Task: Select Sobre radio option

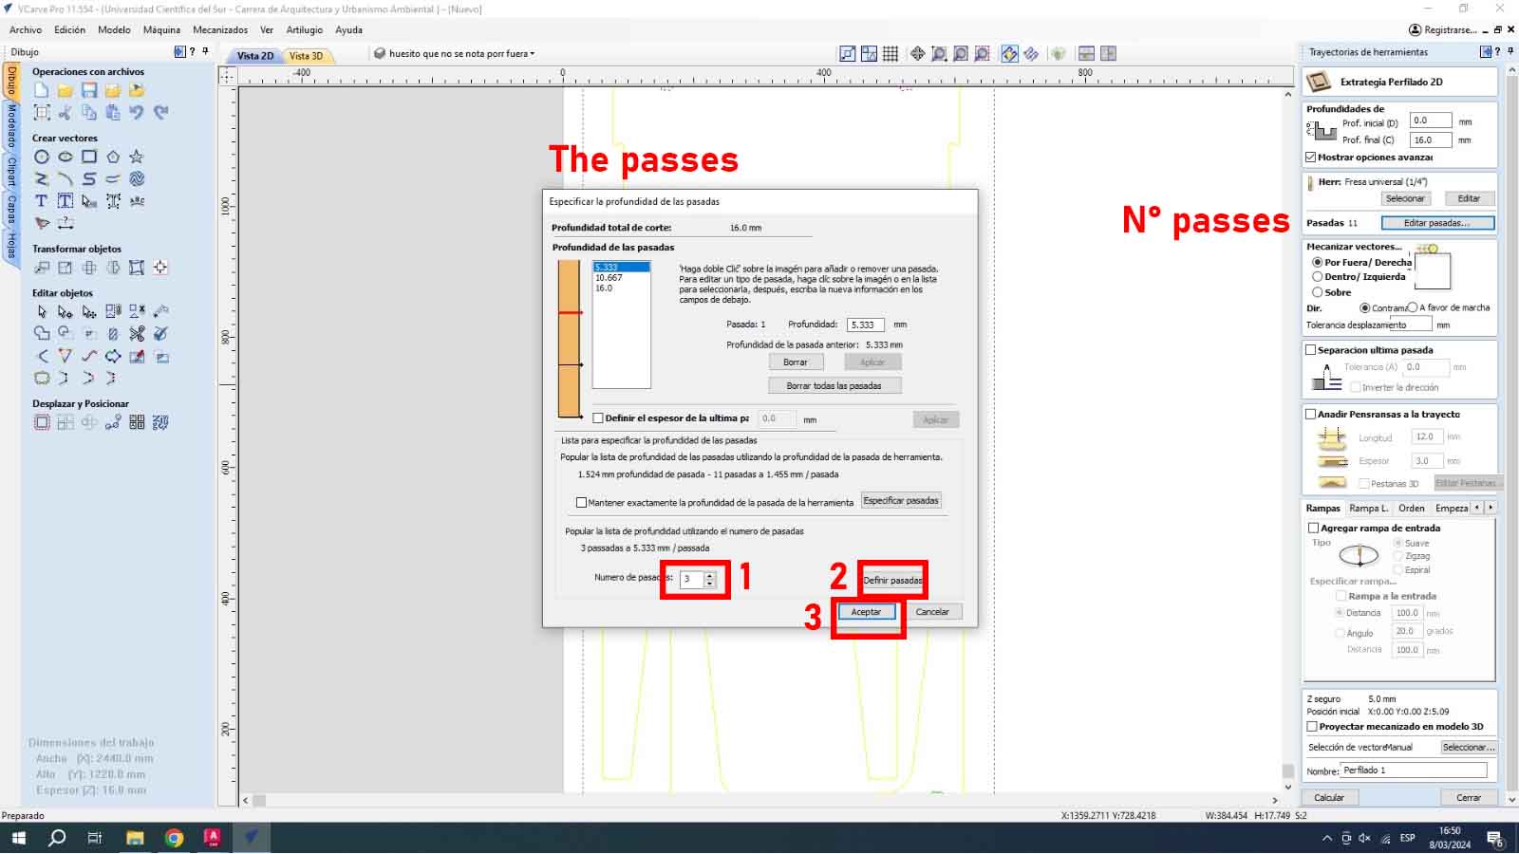Action: pyautogui.click(x=1318, y=292)
